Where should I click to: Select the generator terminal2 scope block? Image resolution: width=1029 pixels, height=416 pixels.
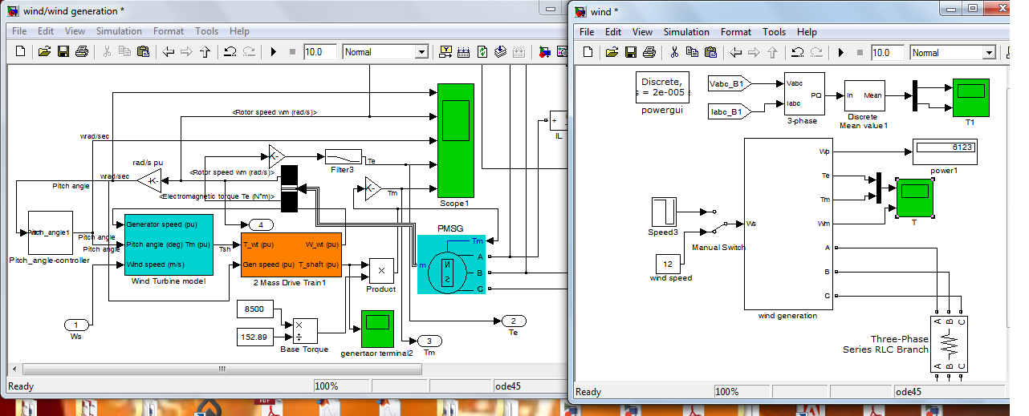[x=377, y=329]
